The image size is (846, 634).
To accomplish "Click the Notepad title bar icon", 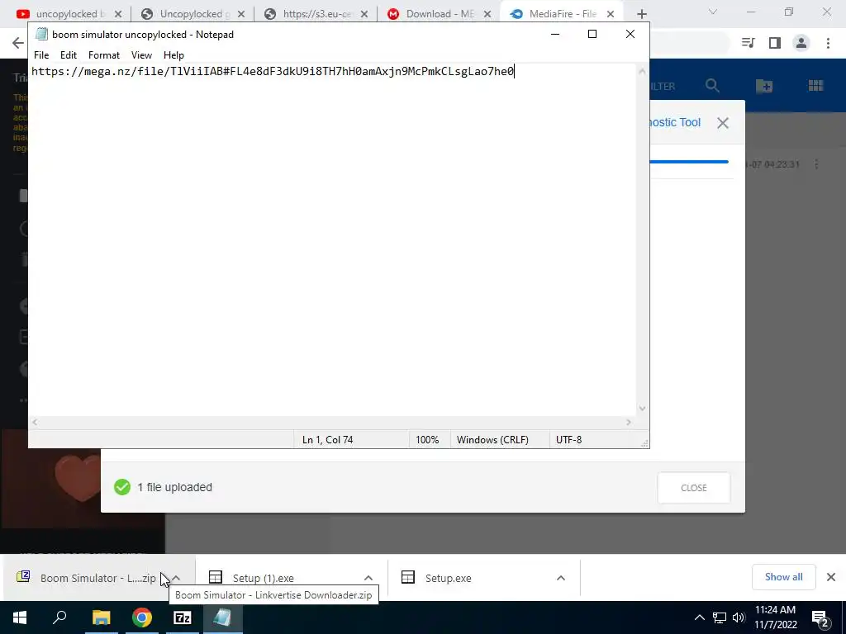I will pos(41,34).
